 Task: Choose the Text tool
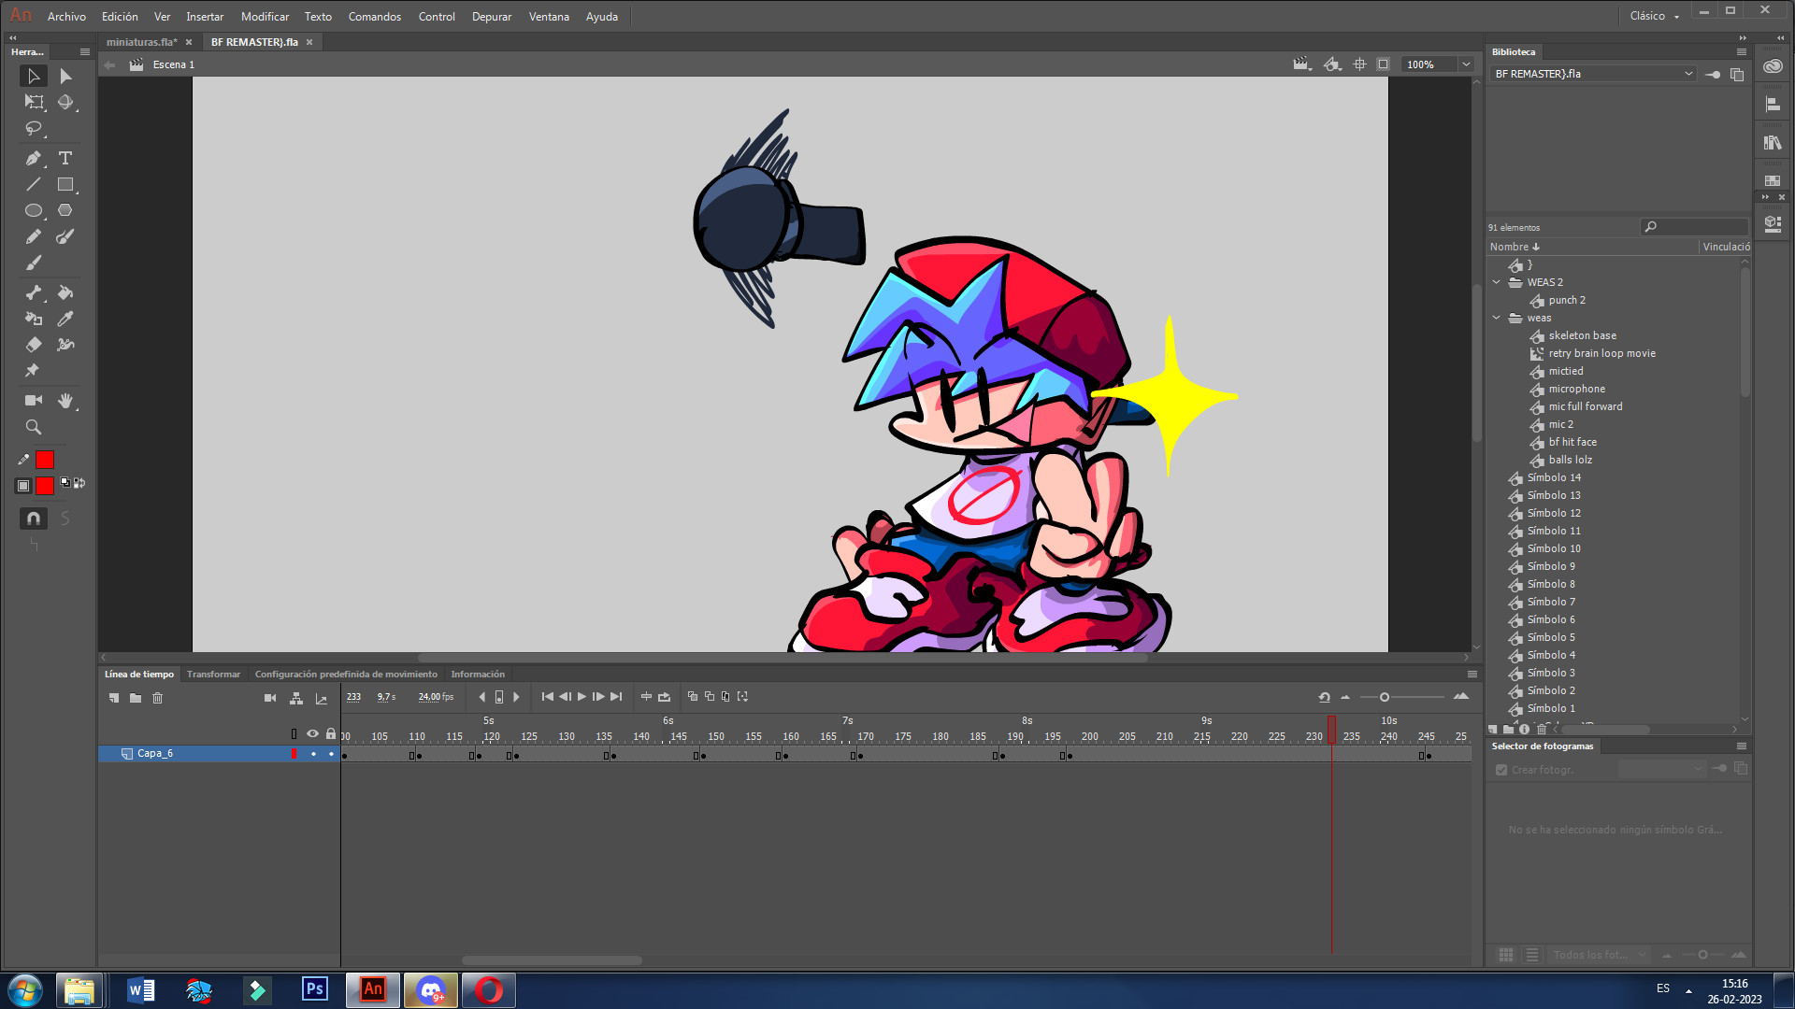click(x=65, y=158)
